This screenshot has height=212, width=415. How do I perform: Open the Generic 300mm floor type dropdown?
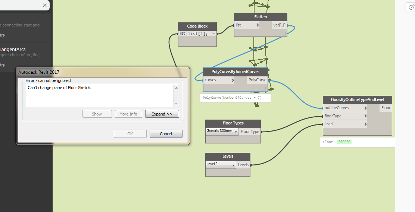point(222,131)
